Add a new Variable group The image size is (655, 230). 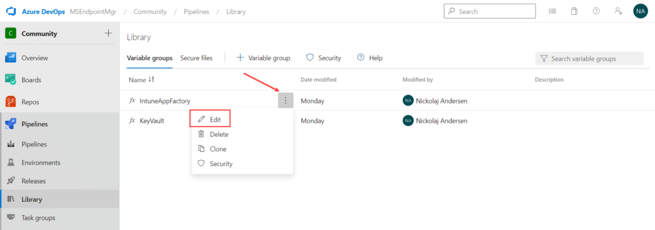pyautogui.click(x=264, y=58)
